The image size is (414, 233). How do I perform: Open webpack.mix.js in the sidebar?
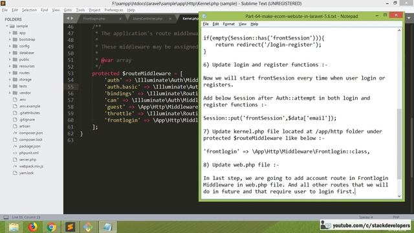coord(31,166)
